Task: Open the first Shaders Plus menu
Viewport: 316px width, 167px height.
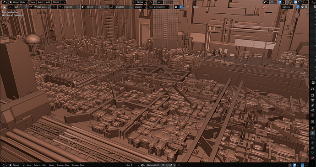Action: point(63,165)
